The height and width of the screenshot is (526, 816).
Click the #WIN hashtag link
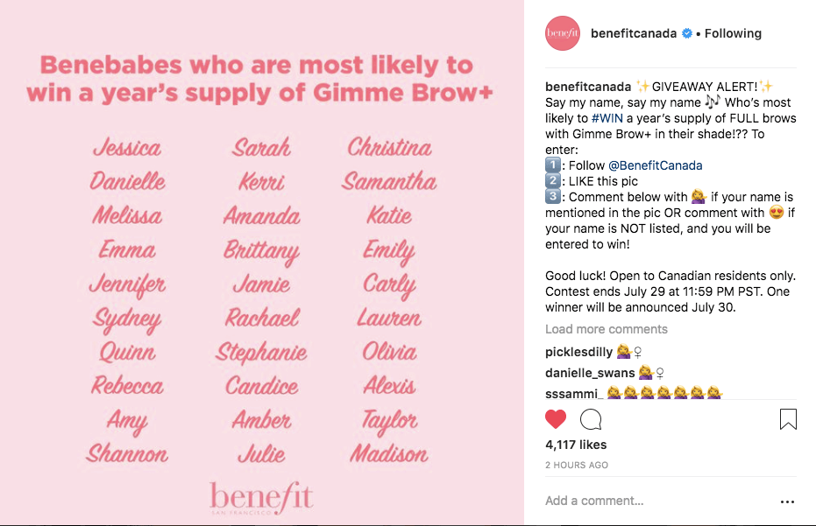pos(608,118)
